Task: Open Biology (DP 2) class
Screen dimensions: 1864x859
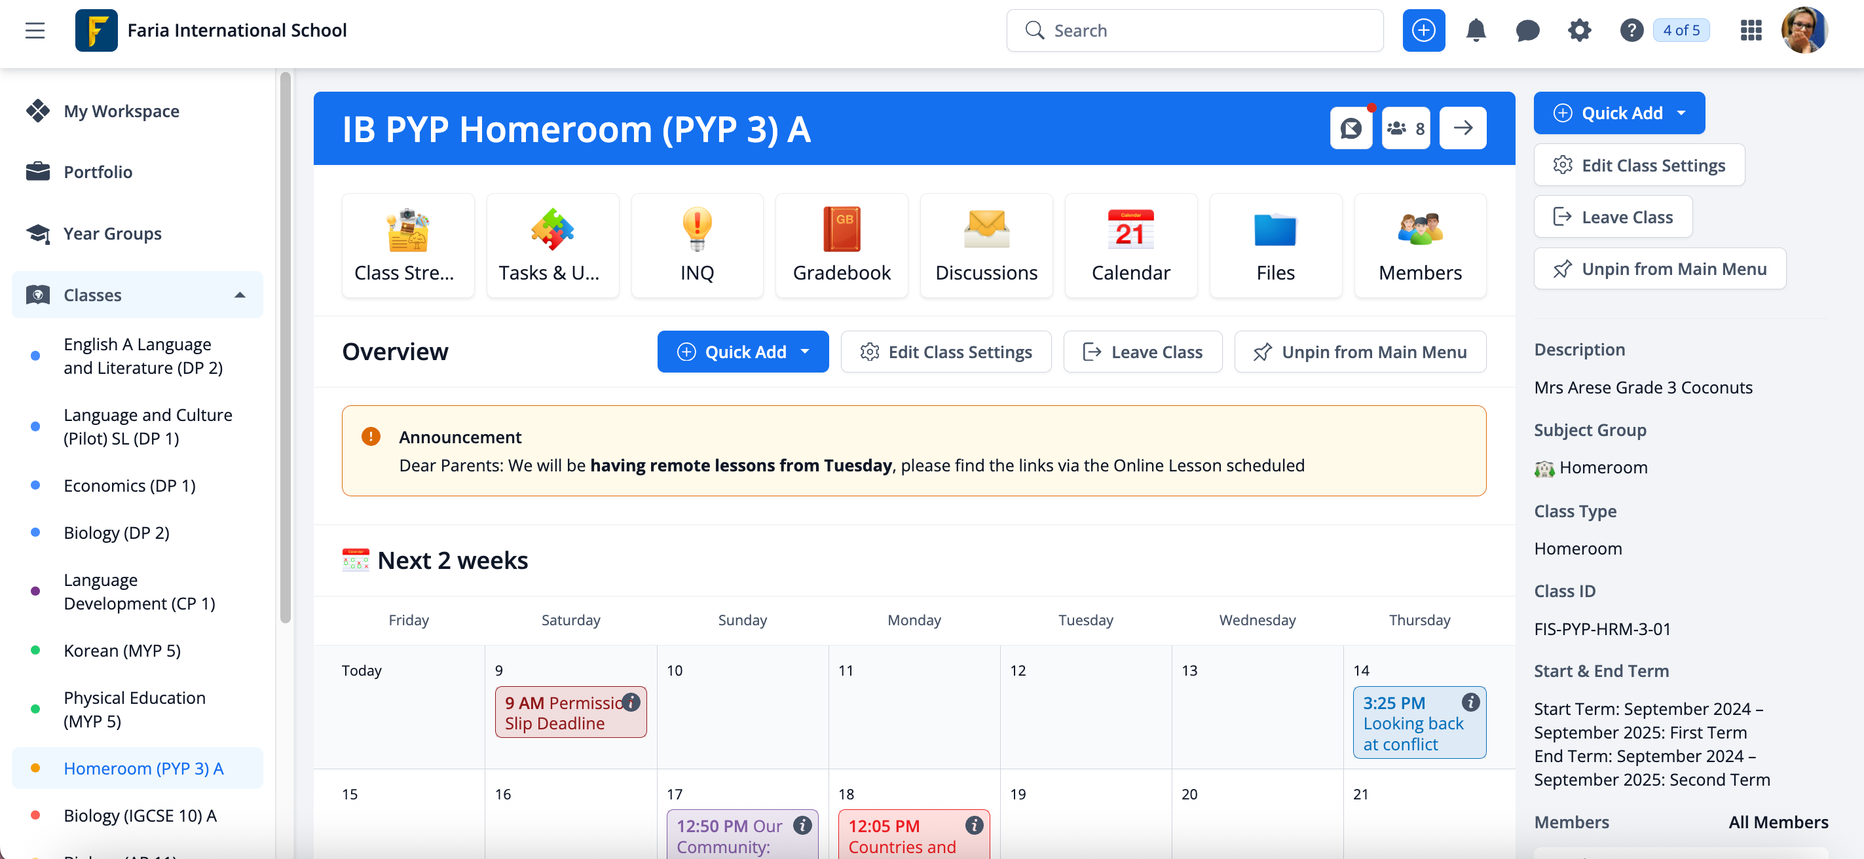Action: (116, 532)
